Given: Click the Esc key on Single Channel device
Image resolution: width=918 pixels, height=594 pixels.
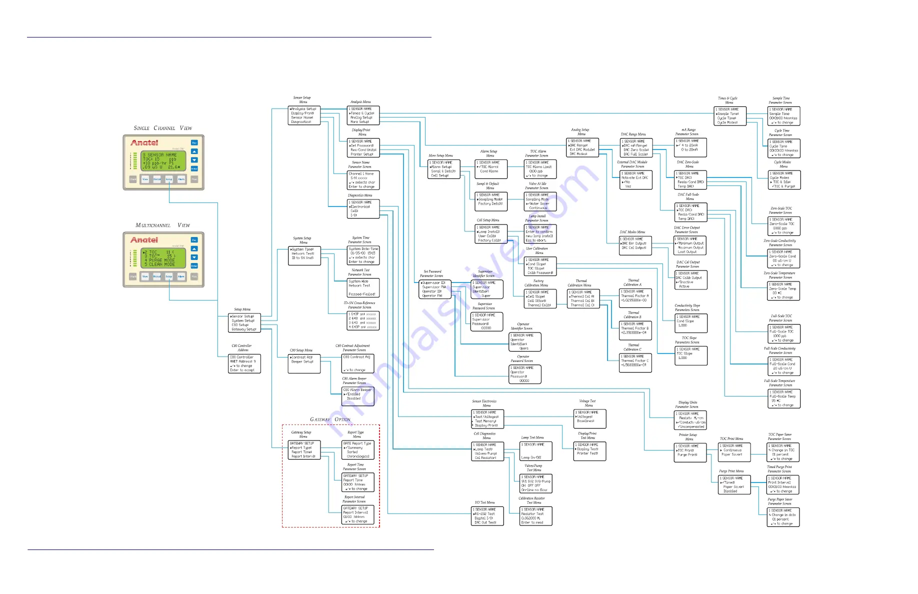Looking at the screenshot, I should tap(194, 143).
